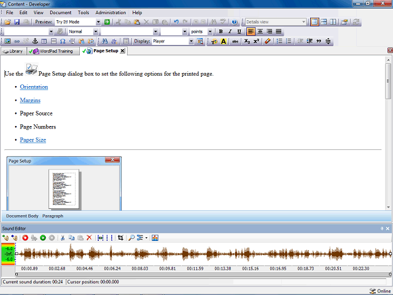Viewport: 393px width, 295px height.
Task: Click the waveform at 00:11.59
Action: click(195, 254)
